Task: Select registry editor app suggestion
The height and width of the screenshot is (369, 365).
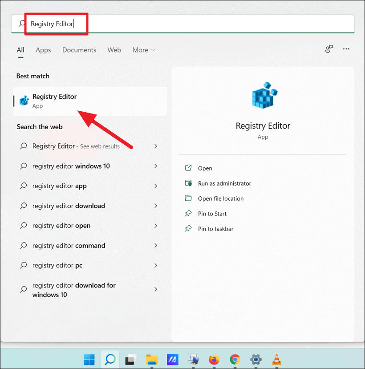Action: point(60,186)
